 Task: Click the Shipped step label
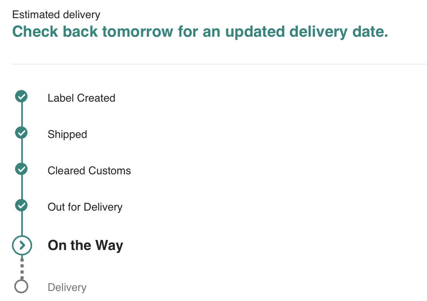pos(67,134)
